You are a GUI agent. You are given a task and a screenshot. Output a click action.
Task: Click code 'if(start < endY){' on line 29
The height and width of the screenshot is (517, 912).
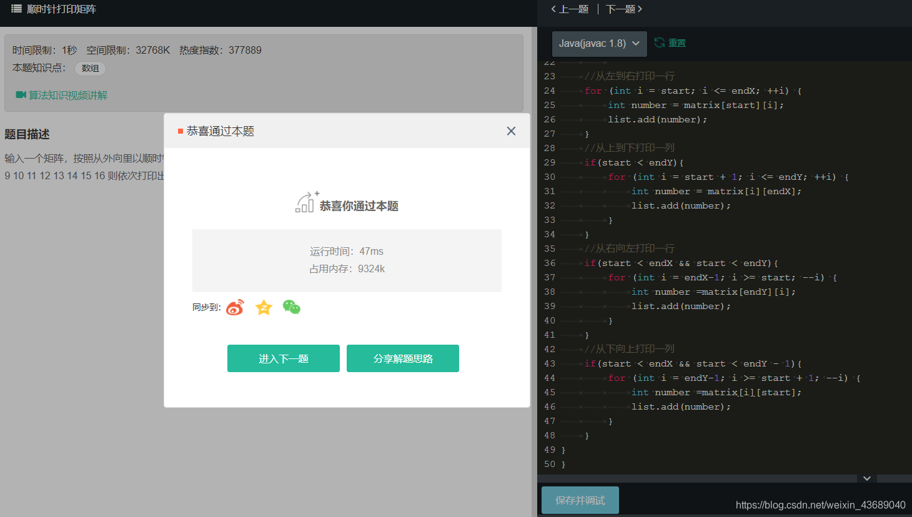tap(634, 162)
